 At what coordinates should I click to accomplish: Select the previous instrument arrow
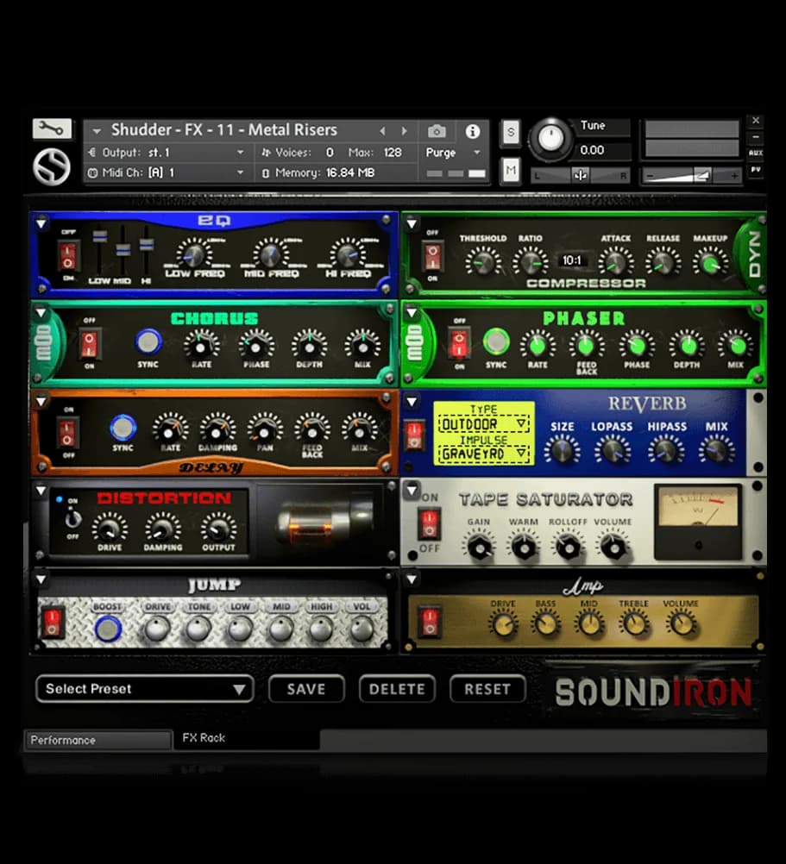click(383, 131)
